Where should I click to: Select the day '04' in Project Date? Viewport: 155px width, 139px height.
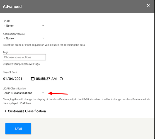tap(11, 79)
